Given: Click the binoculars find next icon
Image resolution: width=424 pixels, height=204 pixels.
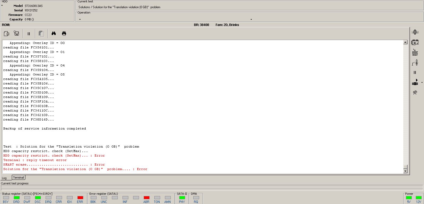Looking at the screenshot, I should click(x=64, y=33).
